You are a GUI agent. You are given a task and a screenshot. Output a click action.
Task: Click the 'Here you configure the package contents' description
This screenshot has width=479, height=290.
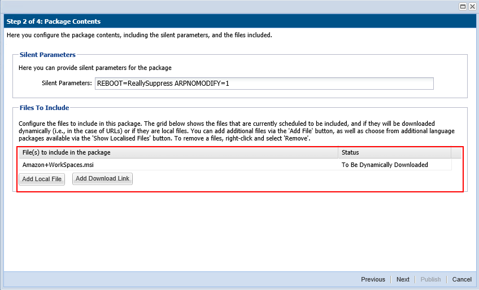[x=139, y=36]
